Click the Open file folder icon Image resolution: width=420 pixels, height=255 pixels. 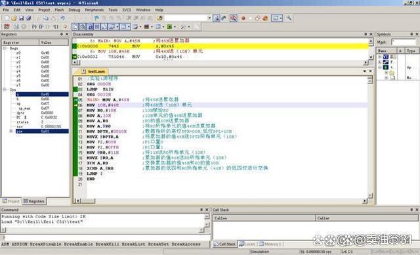14,18
